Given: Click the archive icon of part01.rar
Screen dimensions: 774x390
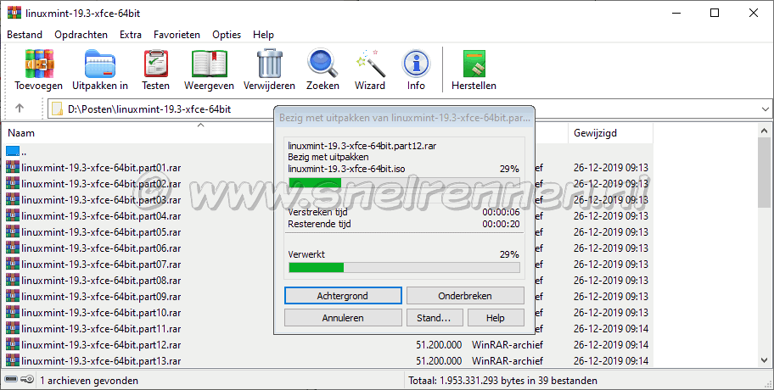Looking at the screenshot, I should click(x=13, y=168).
